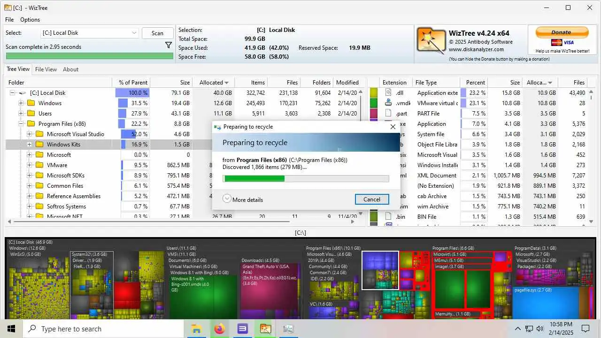
Task: Open Firefox from the taskbar
Action: 219,329
